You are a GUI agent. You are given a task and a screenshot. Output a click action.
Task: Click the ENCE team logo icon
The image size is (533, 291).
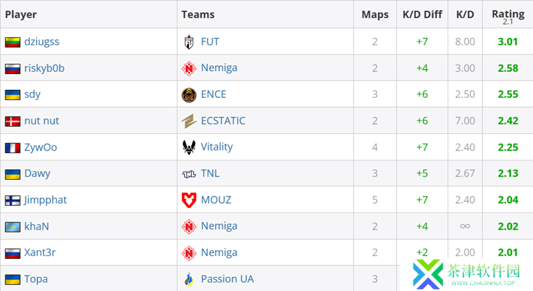tap(189, 95)
